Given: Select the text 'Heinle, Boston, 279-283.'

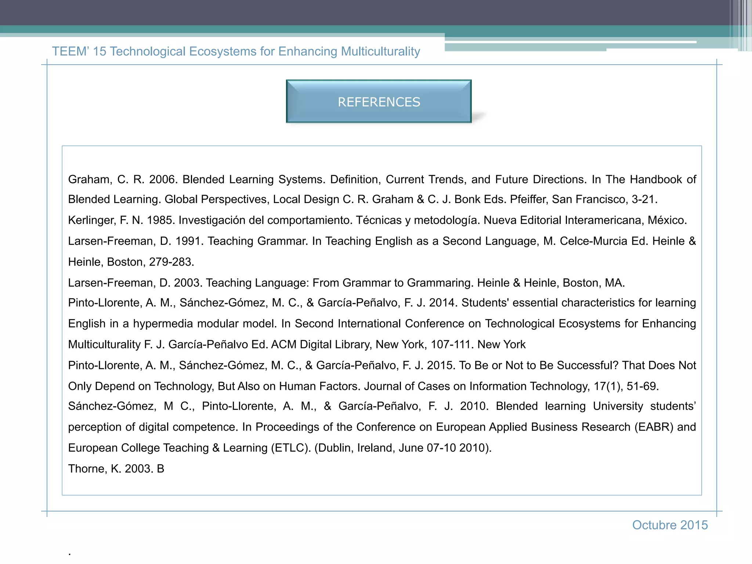Looking at the screenshot, I should [131, 262].
